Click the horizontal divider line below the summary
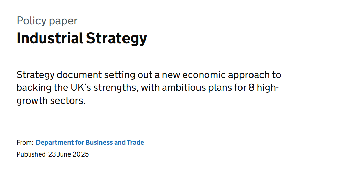The width and height of the screenshot is (344, 172). pyautogui.click(x=172, y=124)
